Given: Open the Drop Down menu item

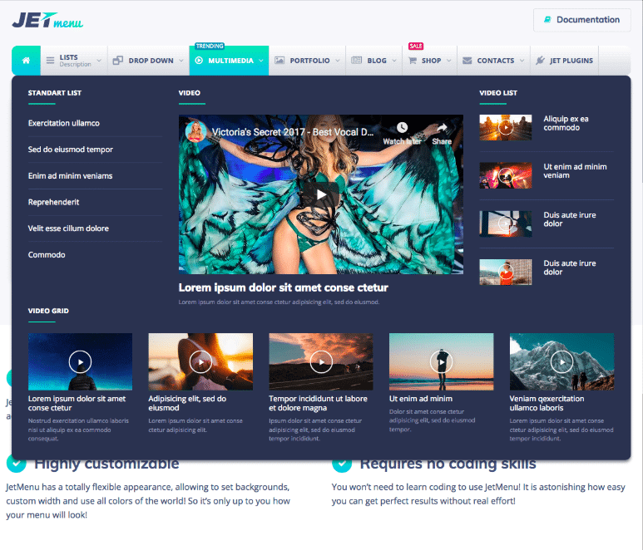Looking at the screenshot, I should pyautogui.click(x=148, y=61).
